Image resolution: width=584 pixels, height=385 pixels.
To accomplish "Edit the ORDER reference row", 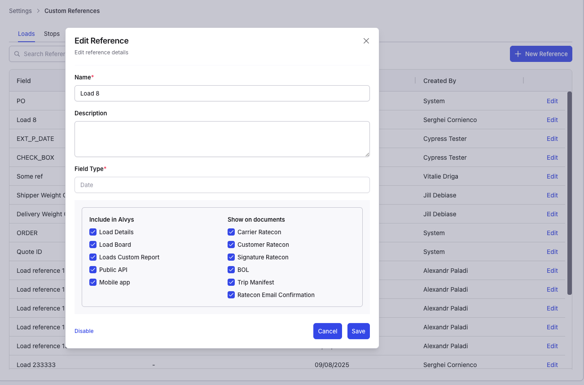I will click(x=552, y=233).
